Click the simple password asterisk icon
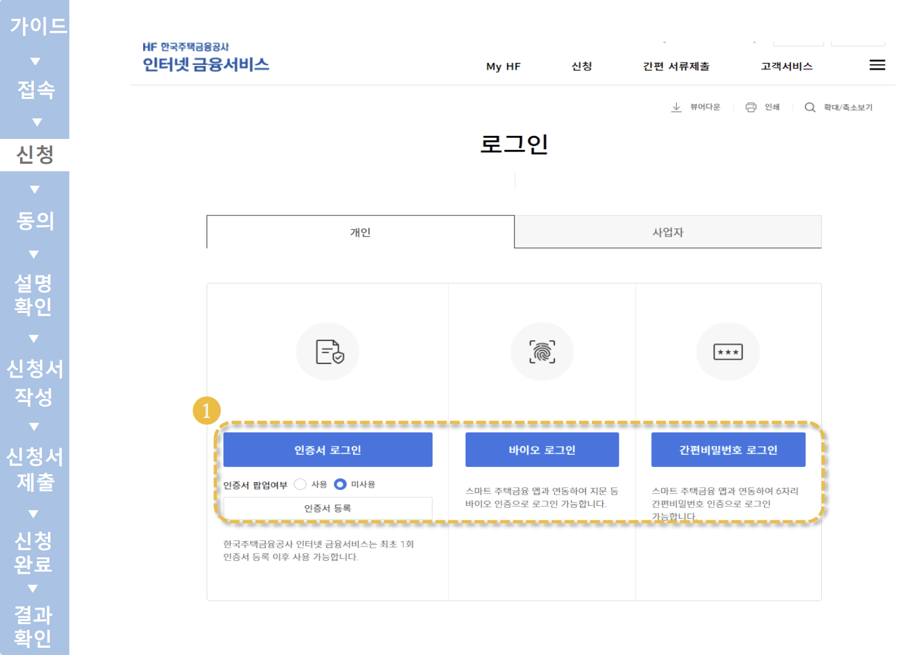 (728, 352)
